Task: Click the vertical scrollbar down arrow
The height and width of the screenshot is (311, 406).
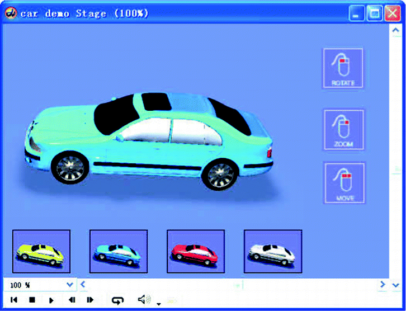Action: pos(395,285)
